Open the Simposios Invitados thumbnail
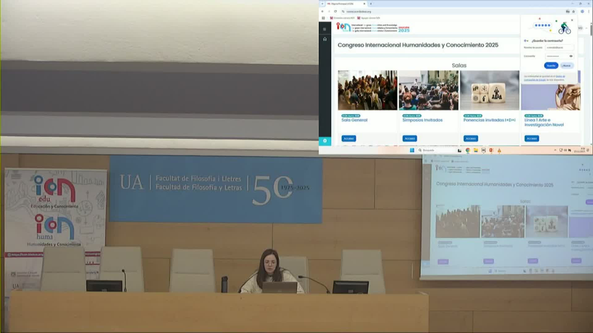This screenshot has width=593, height=333. click(x=428, y=90)
